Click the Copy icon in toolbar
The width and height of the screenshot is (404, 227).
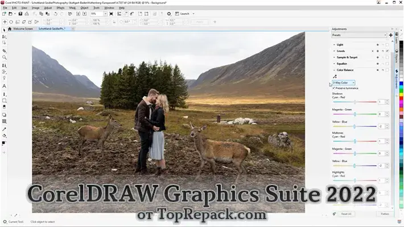[41, 14]
